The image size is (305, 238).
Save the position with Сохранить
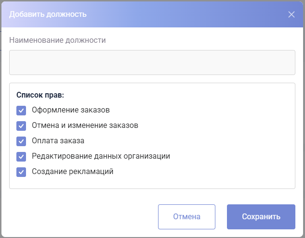pyautogui.click(x=261, y=217)
